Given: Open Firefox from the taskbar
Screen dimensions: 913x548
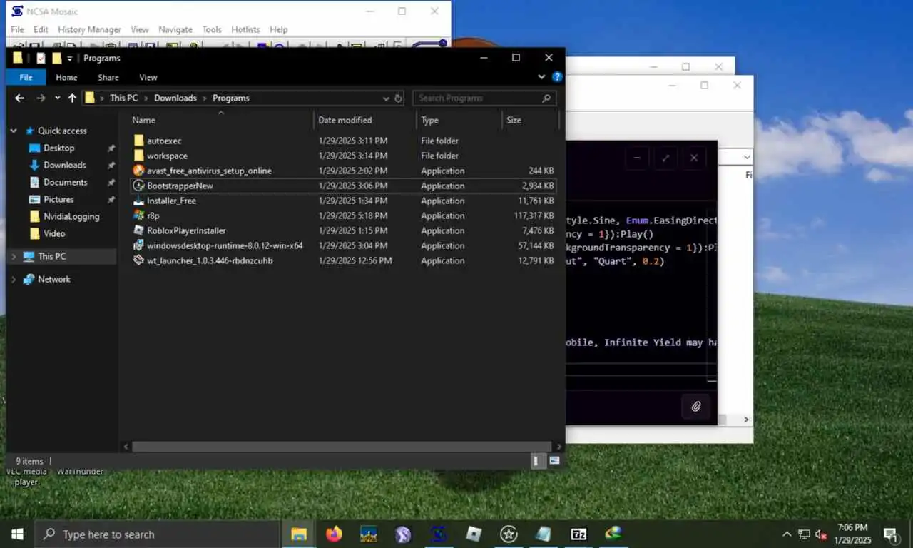Looking at the screenshot, I should [333, 534].
